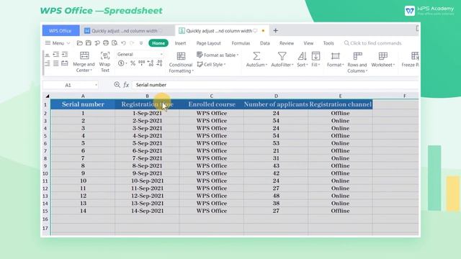Select all cells with the corner triangle
461x259 pixels.
point(47,96)
